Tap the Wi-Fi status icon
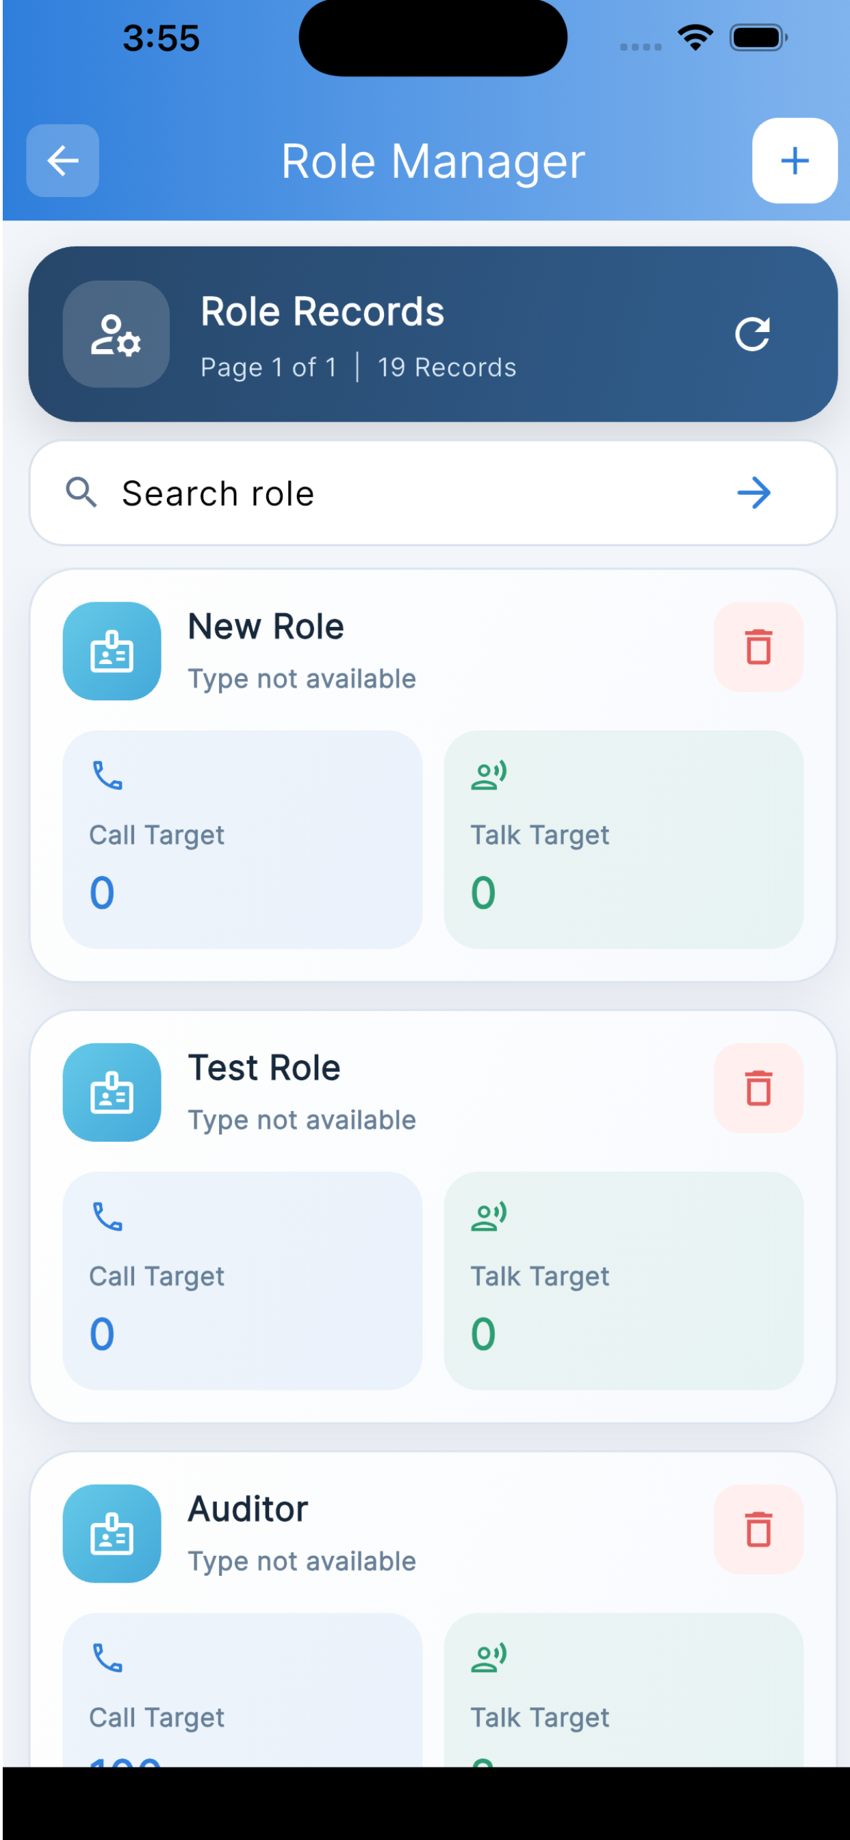850x1840 pixels. [x=696, y=37]
